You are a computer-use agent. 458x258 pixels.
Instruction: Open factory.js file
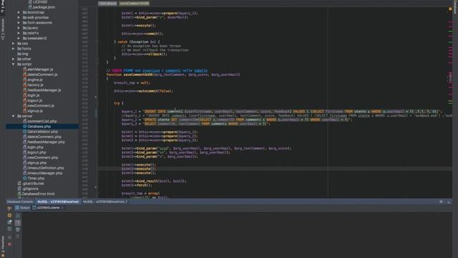pyautogui.click(x=33, y=85)
